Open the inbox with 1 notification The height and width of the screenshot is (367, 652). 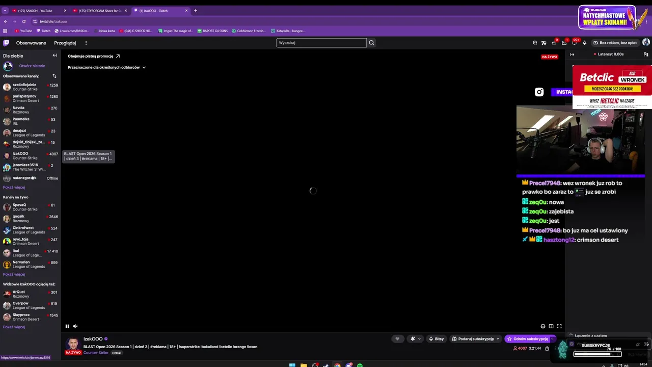coord(564,43)
